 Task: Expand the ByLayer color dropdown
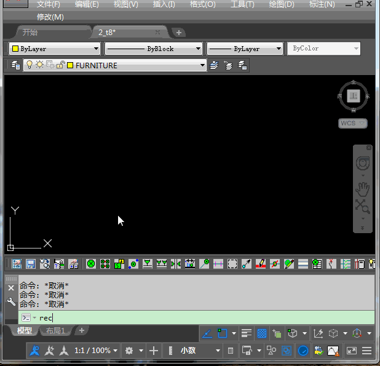point(55,49)
